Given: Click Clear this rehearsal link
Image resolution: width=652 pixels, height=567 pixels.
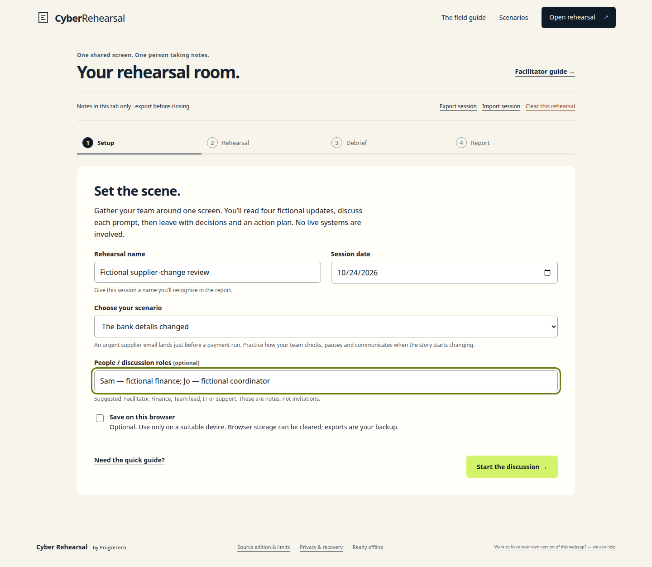Looking at the screenshot, I should pos(550,106).
